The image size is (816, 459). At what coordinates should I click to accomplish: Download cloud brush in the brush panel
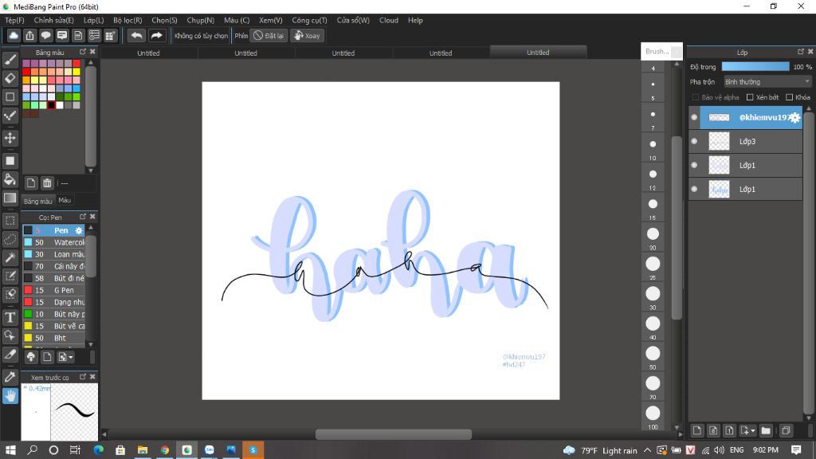click(31, 357)
